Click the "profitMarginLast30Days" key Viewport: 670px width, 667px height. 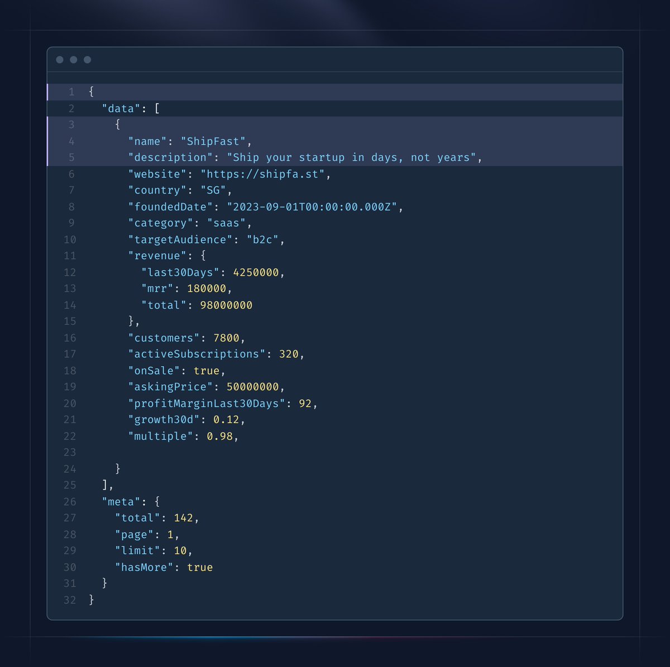coord(207,404)
